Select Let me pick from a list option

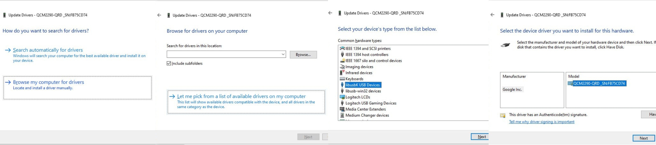click(x=241, y=97)
